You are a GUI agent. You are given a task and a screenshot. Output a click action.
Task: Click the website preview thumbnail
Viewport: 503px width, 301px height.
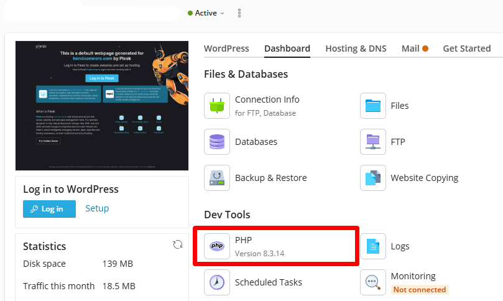pos(101,106)
